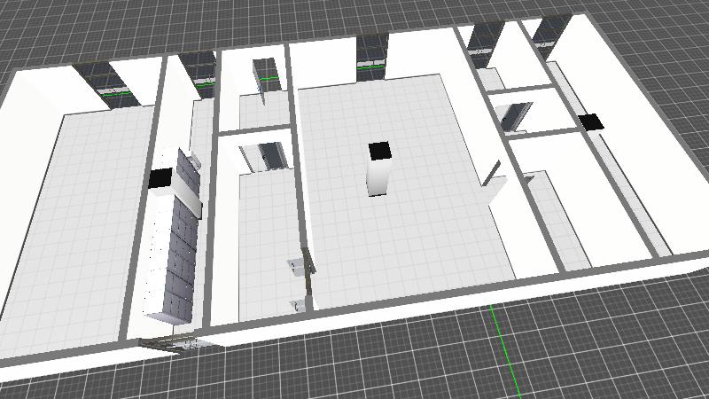Click the door at the bottom-left exterior wall
Image resolution: width=709 pixels, height=399 pixels.
[173, 344]
